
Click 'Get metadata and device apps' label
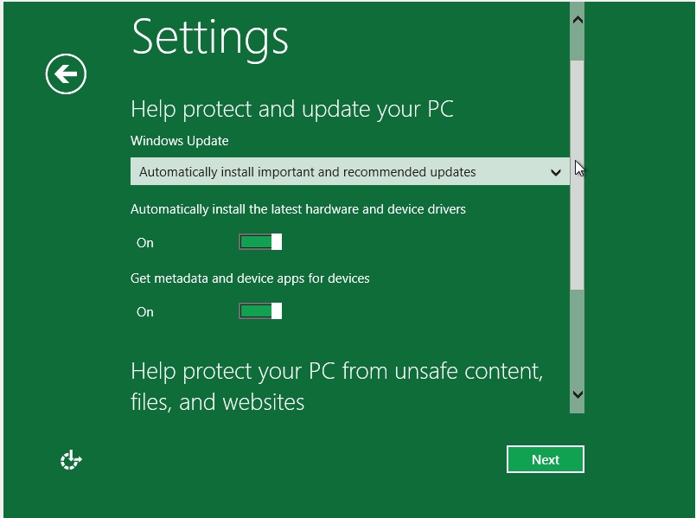(x=250, y=278)
